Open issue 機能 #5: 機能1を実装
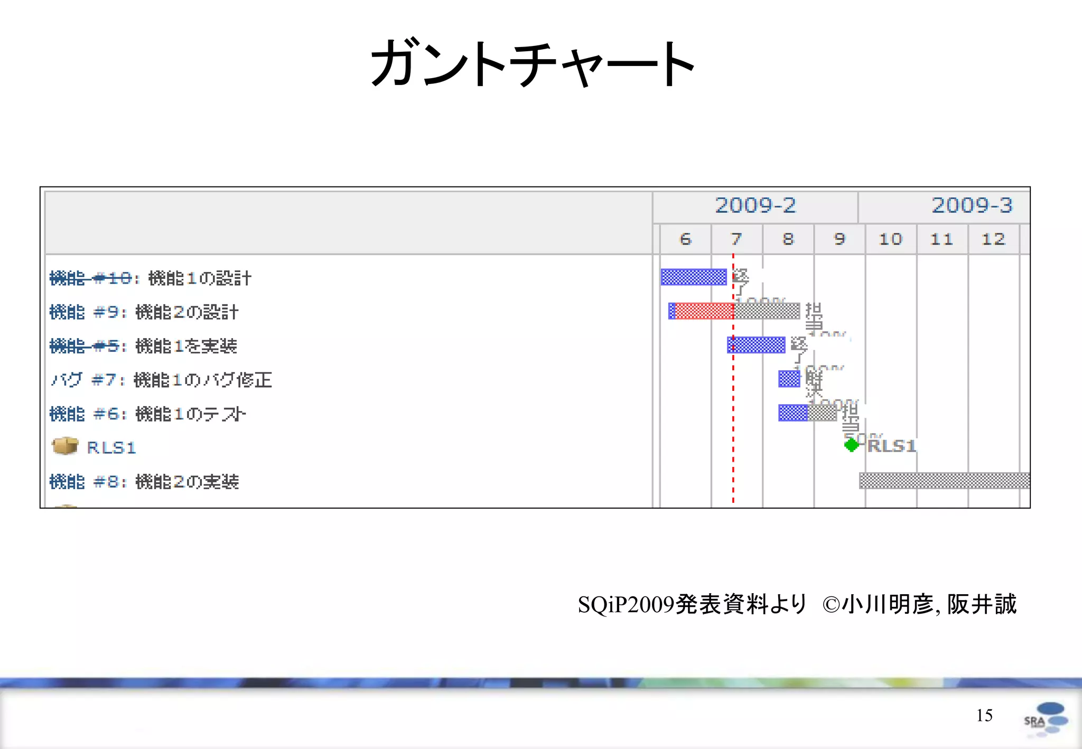The image size is (1082, 749). [143, 346]
